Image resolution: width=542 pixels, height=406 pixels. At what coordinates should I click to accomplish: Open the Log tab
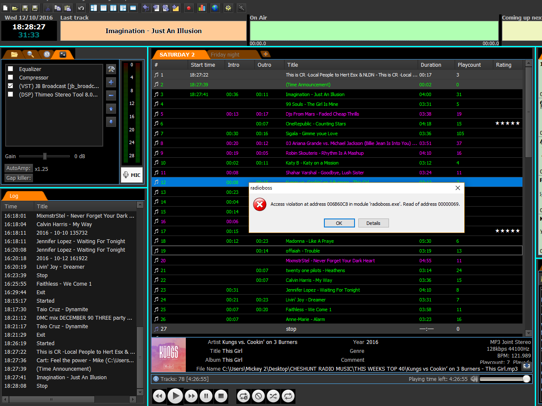14,196
